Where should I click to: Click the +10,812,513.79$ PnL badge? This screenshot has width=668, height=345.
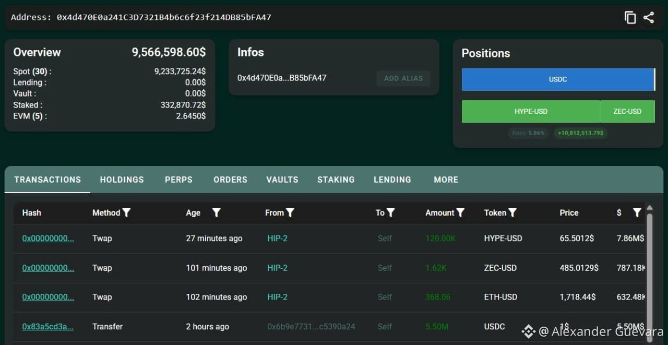click(580, 133)
